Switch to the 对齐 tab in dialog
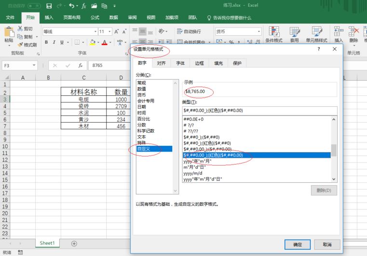Screen dimensions: 367x256 (161, 63)
